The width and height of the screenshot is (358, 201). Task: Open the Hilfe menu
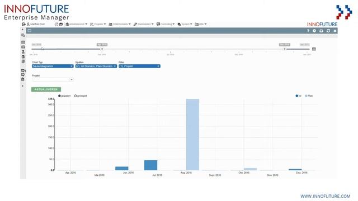[201, 24]
